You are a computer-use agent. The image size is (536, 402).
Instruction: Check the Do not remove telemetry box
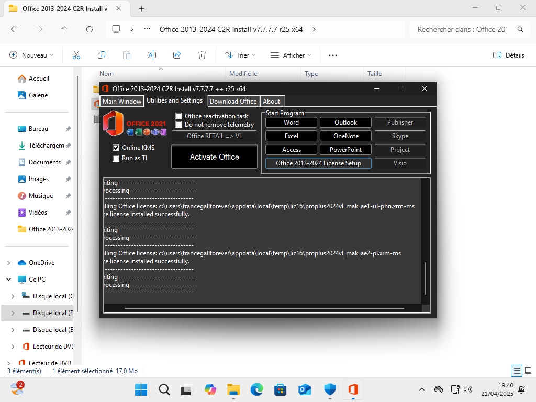(179, 125)
